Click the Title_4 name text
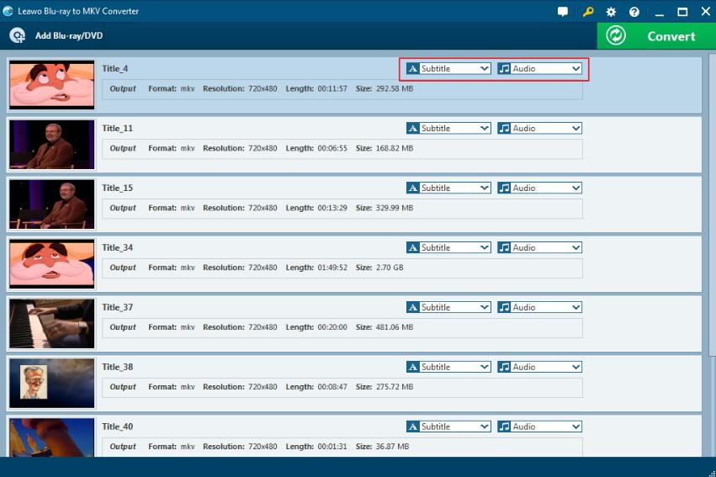 [x=115, y=68]
